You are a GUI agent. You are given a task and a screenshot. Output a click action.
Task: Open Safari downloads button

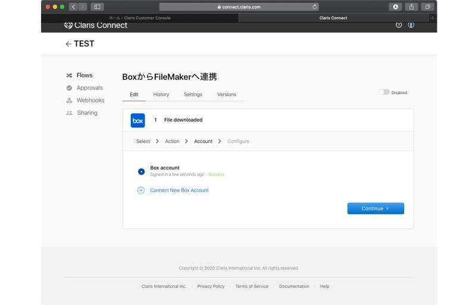395,7
